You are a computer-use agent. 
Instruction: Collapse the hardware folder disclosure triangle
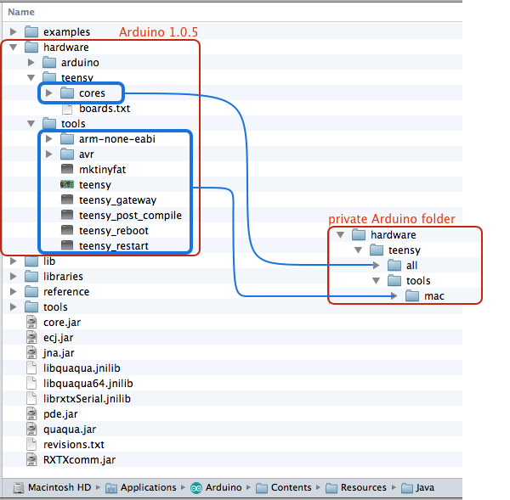click(13, 48)
